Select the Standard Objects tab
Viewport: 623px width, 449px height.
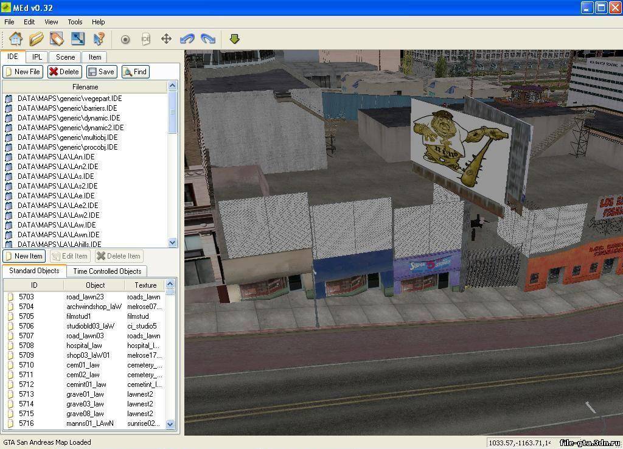[x=34, y=271]
